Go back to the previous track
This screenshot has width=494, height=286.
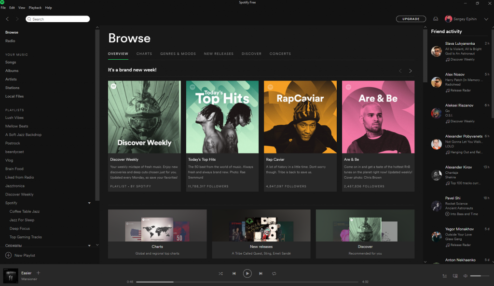tap(234, 273)
